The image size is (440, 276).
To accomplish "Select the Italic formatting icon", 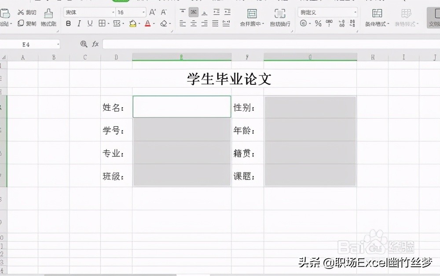I will [x=79, y=24].
